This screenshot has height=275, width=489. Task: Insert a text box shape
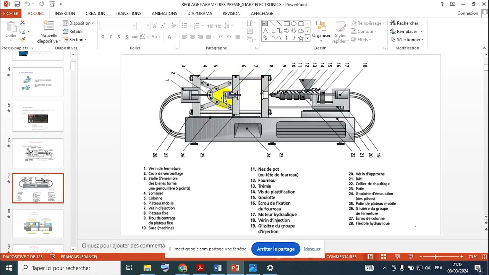(265, 24)
